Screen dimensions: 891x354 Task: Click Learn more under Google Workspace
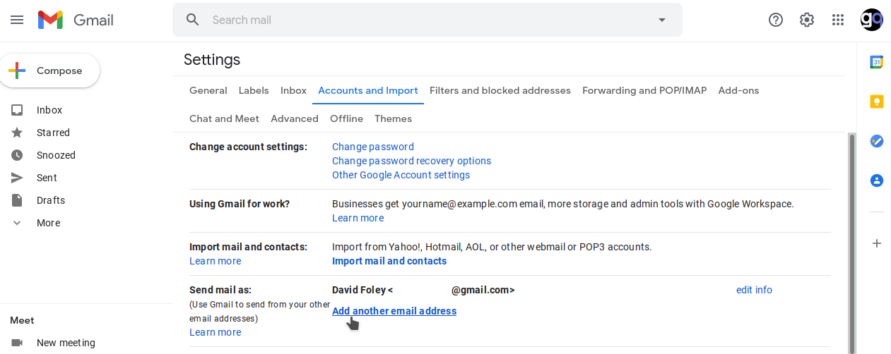coord(358,218)
